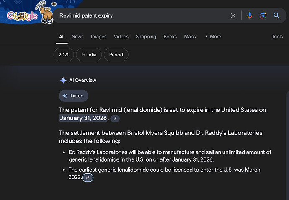Open the Tools filter menu
289x200 pixels.
pos(277,37)
